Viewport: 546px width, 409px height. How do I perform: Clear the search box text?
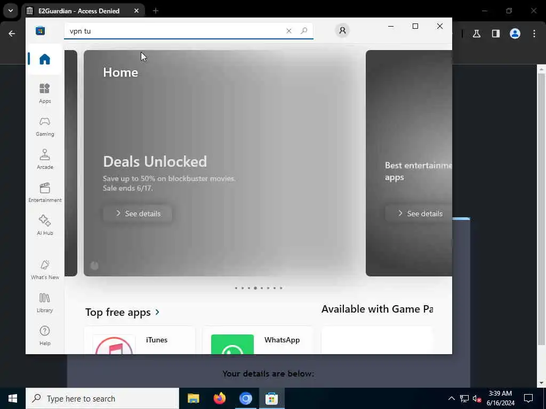tap(288, 31)
